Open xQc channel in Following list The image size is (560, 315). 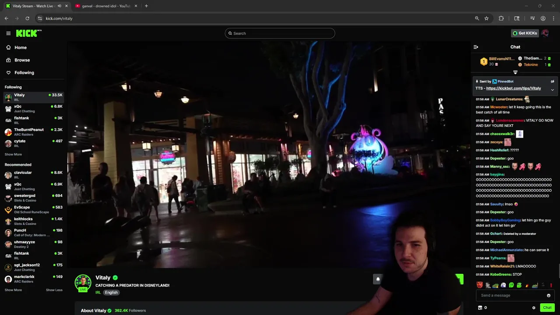pos(34,108)
